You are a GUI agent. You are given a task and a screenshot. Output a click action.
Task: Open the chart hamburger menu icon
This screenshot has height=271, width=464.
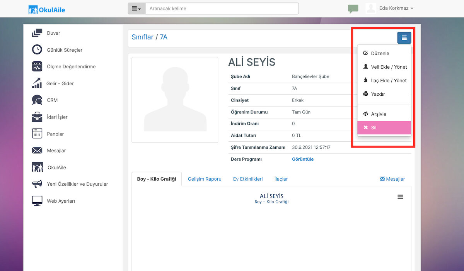coord(400,197)
